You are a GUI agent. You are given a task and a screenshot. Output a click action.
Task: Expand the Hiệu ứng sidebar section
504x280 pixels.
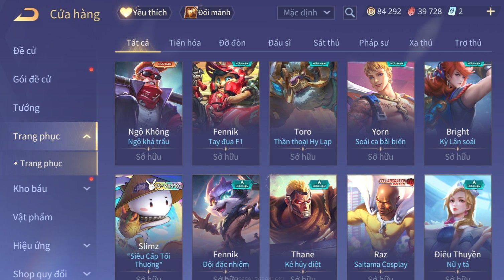87,246
